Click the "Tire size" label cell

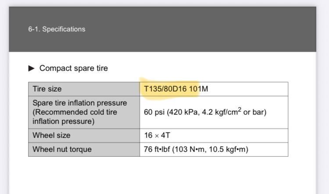[84, 89]
